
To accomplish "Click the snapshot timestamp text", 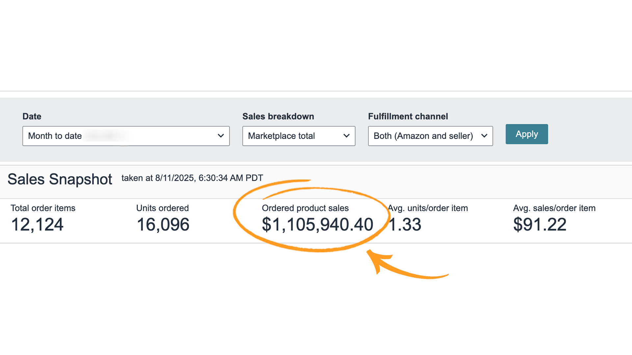I will click(x=192, y=178).
